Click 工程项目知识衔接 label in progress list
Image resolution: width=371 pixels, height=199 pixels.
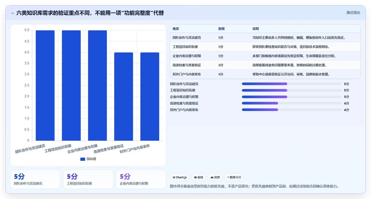182,90
